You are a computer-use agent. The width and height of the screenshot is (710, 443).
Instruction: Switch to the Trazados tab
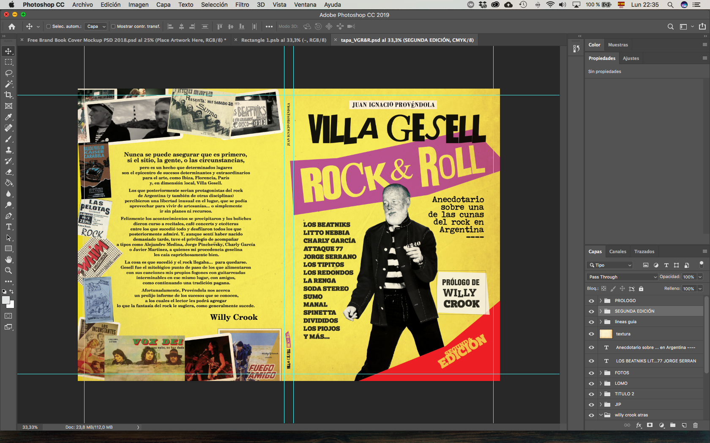[x=644, y=251]
